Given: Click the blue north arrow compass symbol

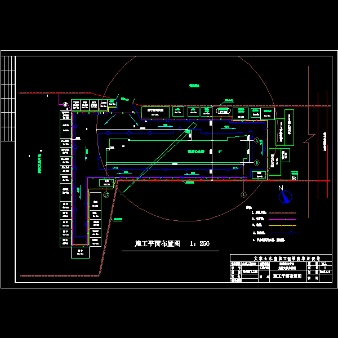Looking at the screenshot, I should (x=285, y=197).
